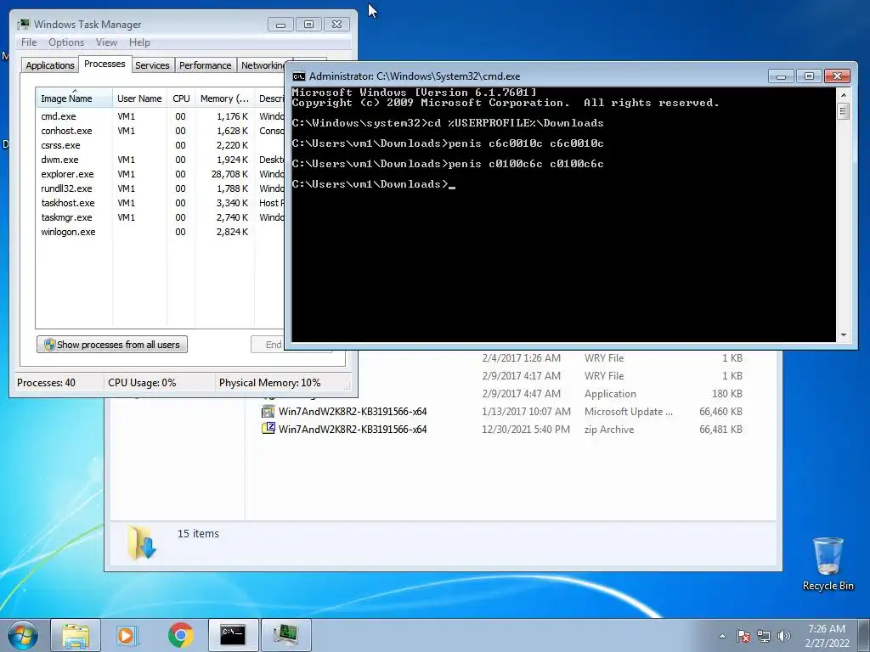Switch to Services tab
The image size is (870, 652).
tap(153, 65)
